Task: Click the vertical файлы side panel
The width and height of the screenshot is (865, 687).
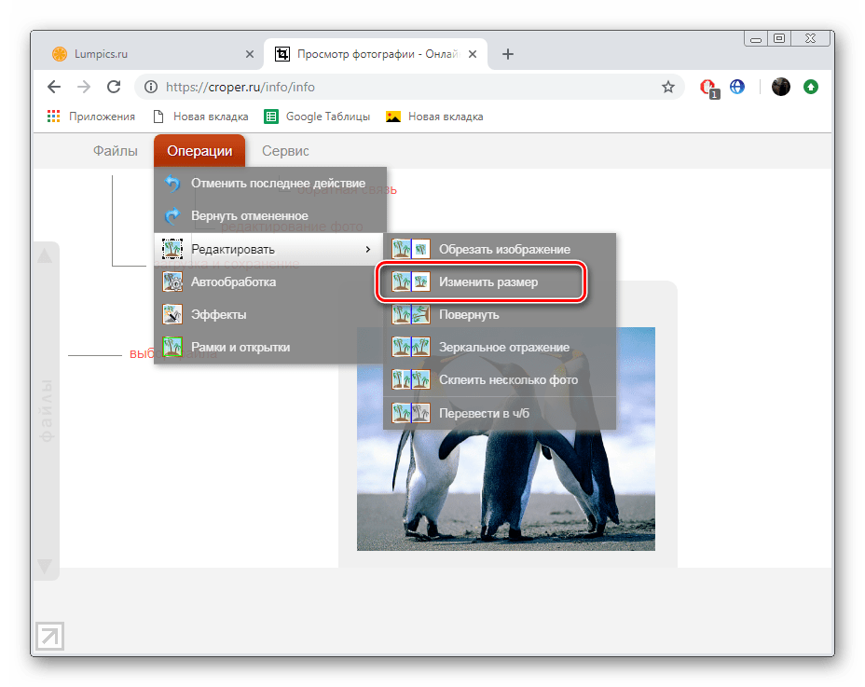Action: pyautogui.click(x=47, y=411)
